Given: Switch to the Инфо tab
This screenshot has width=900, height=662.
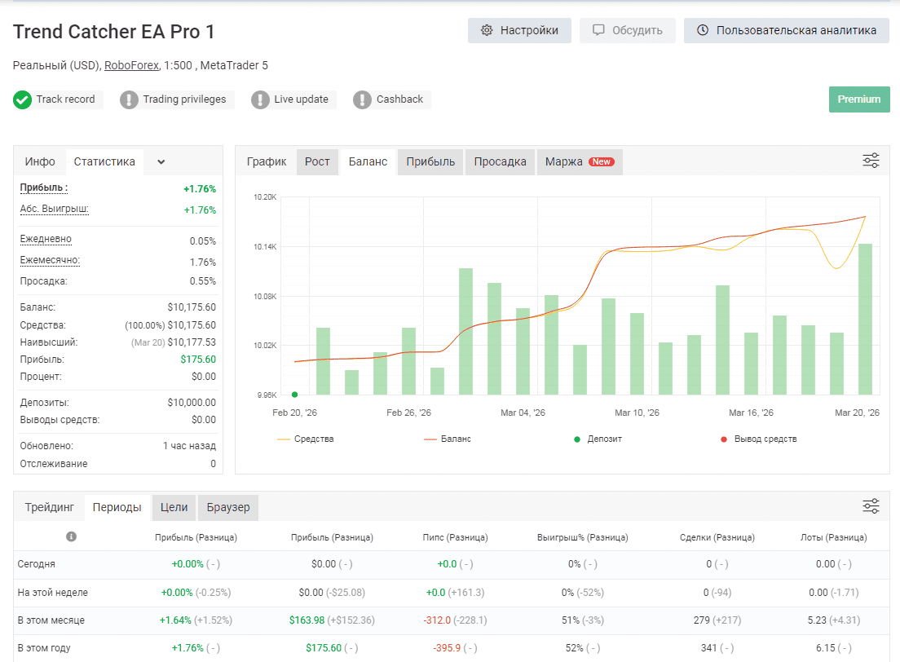Looking at the screenshot, I should click(x=40, y=162).
